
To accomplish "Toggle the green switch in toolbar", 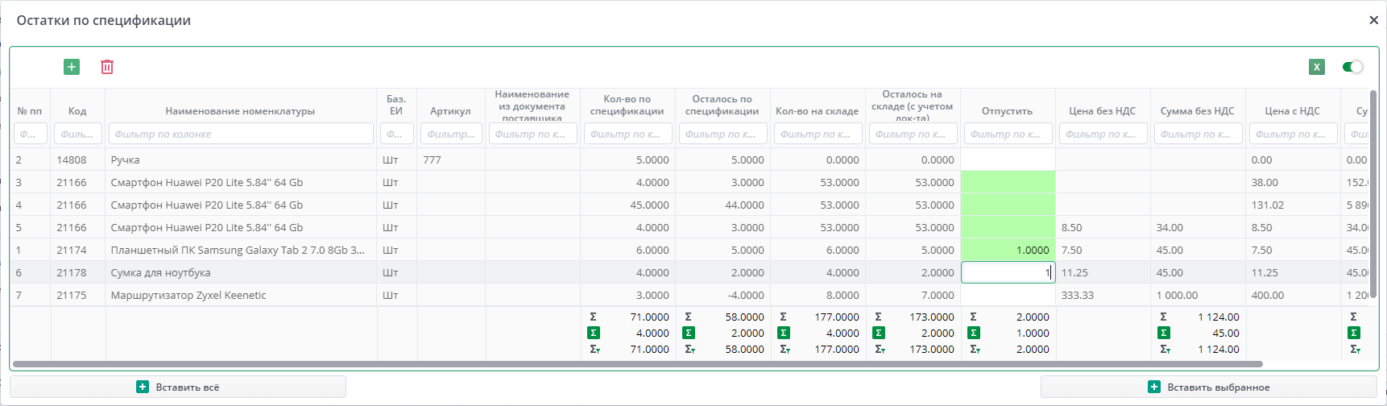I will pos(1352,67).
